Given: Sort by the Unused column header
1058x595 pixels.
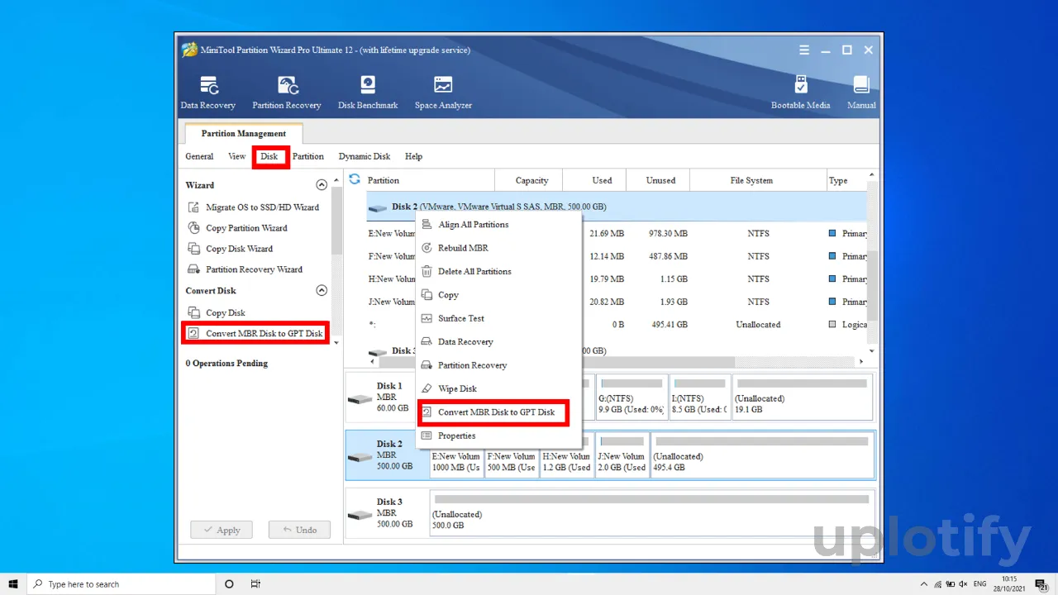Looking at the screenshot, I should [658, 180].
